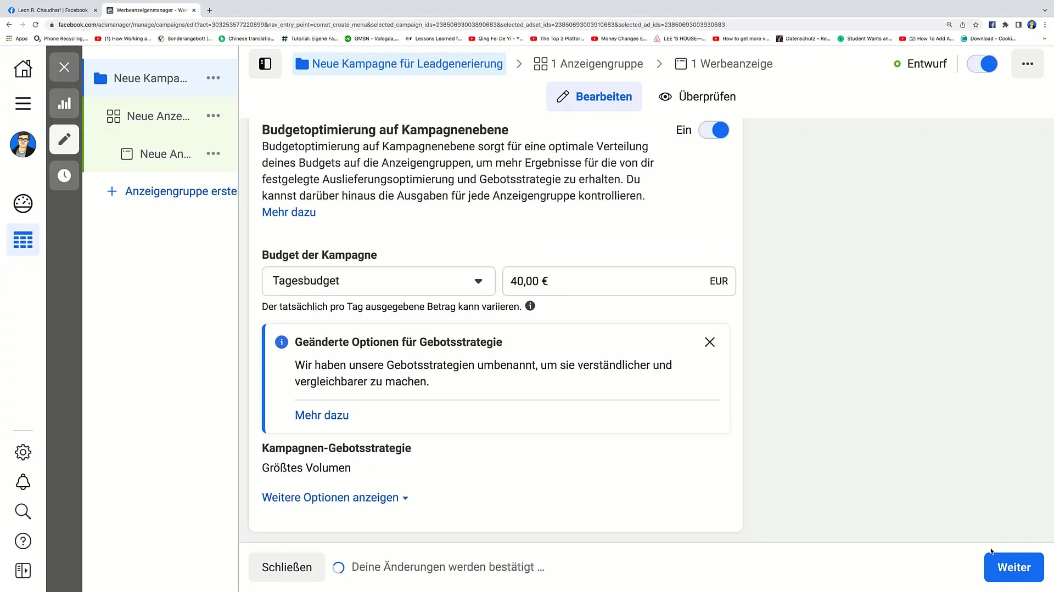
Task: Switch to Leon R. Chaudhari Facebook browser tab
Action: point(52,10)
